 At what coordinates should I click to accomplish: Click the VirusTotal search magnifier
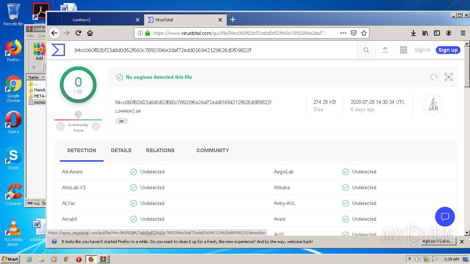click(366, 50)
